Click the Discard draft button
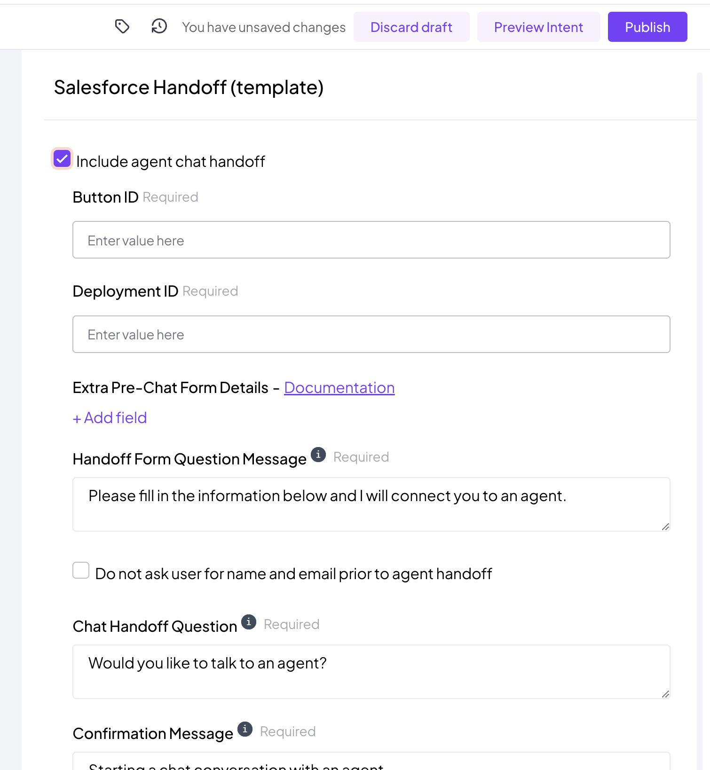The image size is (710, 770). coord(411,27)
